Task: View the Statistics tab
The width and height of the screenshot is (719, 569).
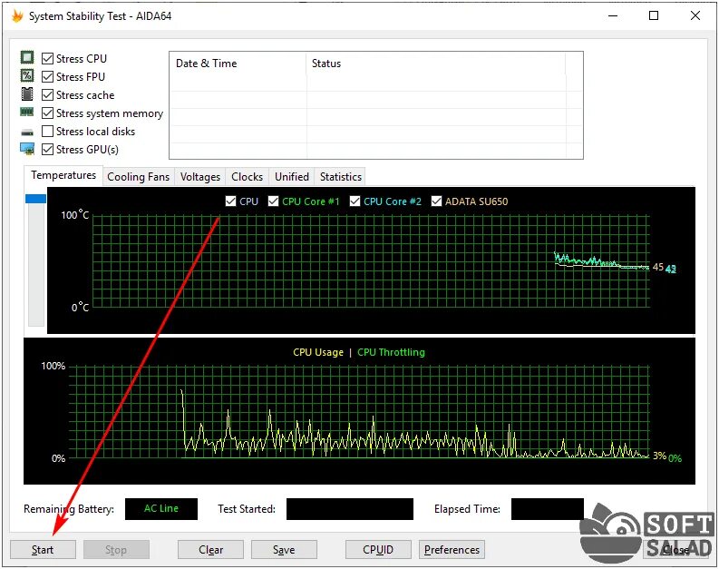Action: [x=341, y=177]
